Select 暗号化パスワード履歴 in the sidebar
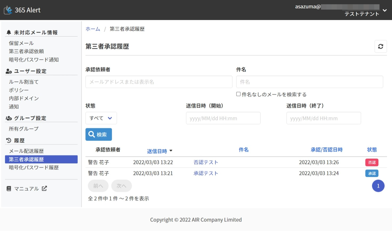Image resolution: width=392 pixels, height=232 pixels. click(x=34, y=168)
